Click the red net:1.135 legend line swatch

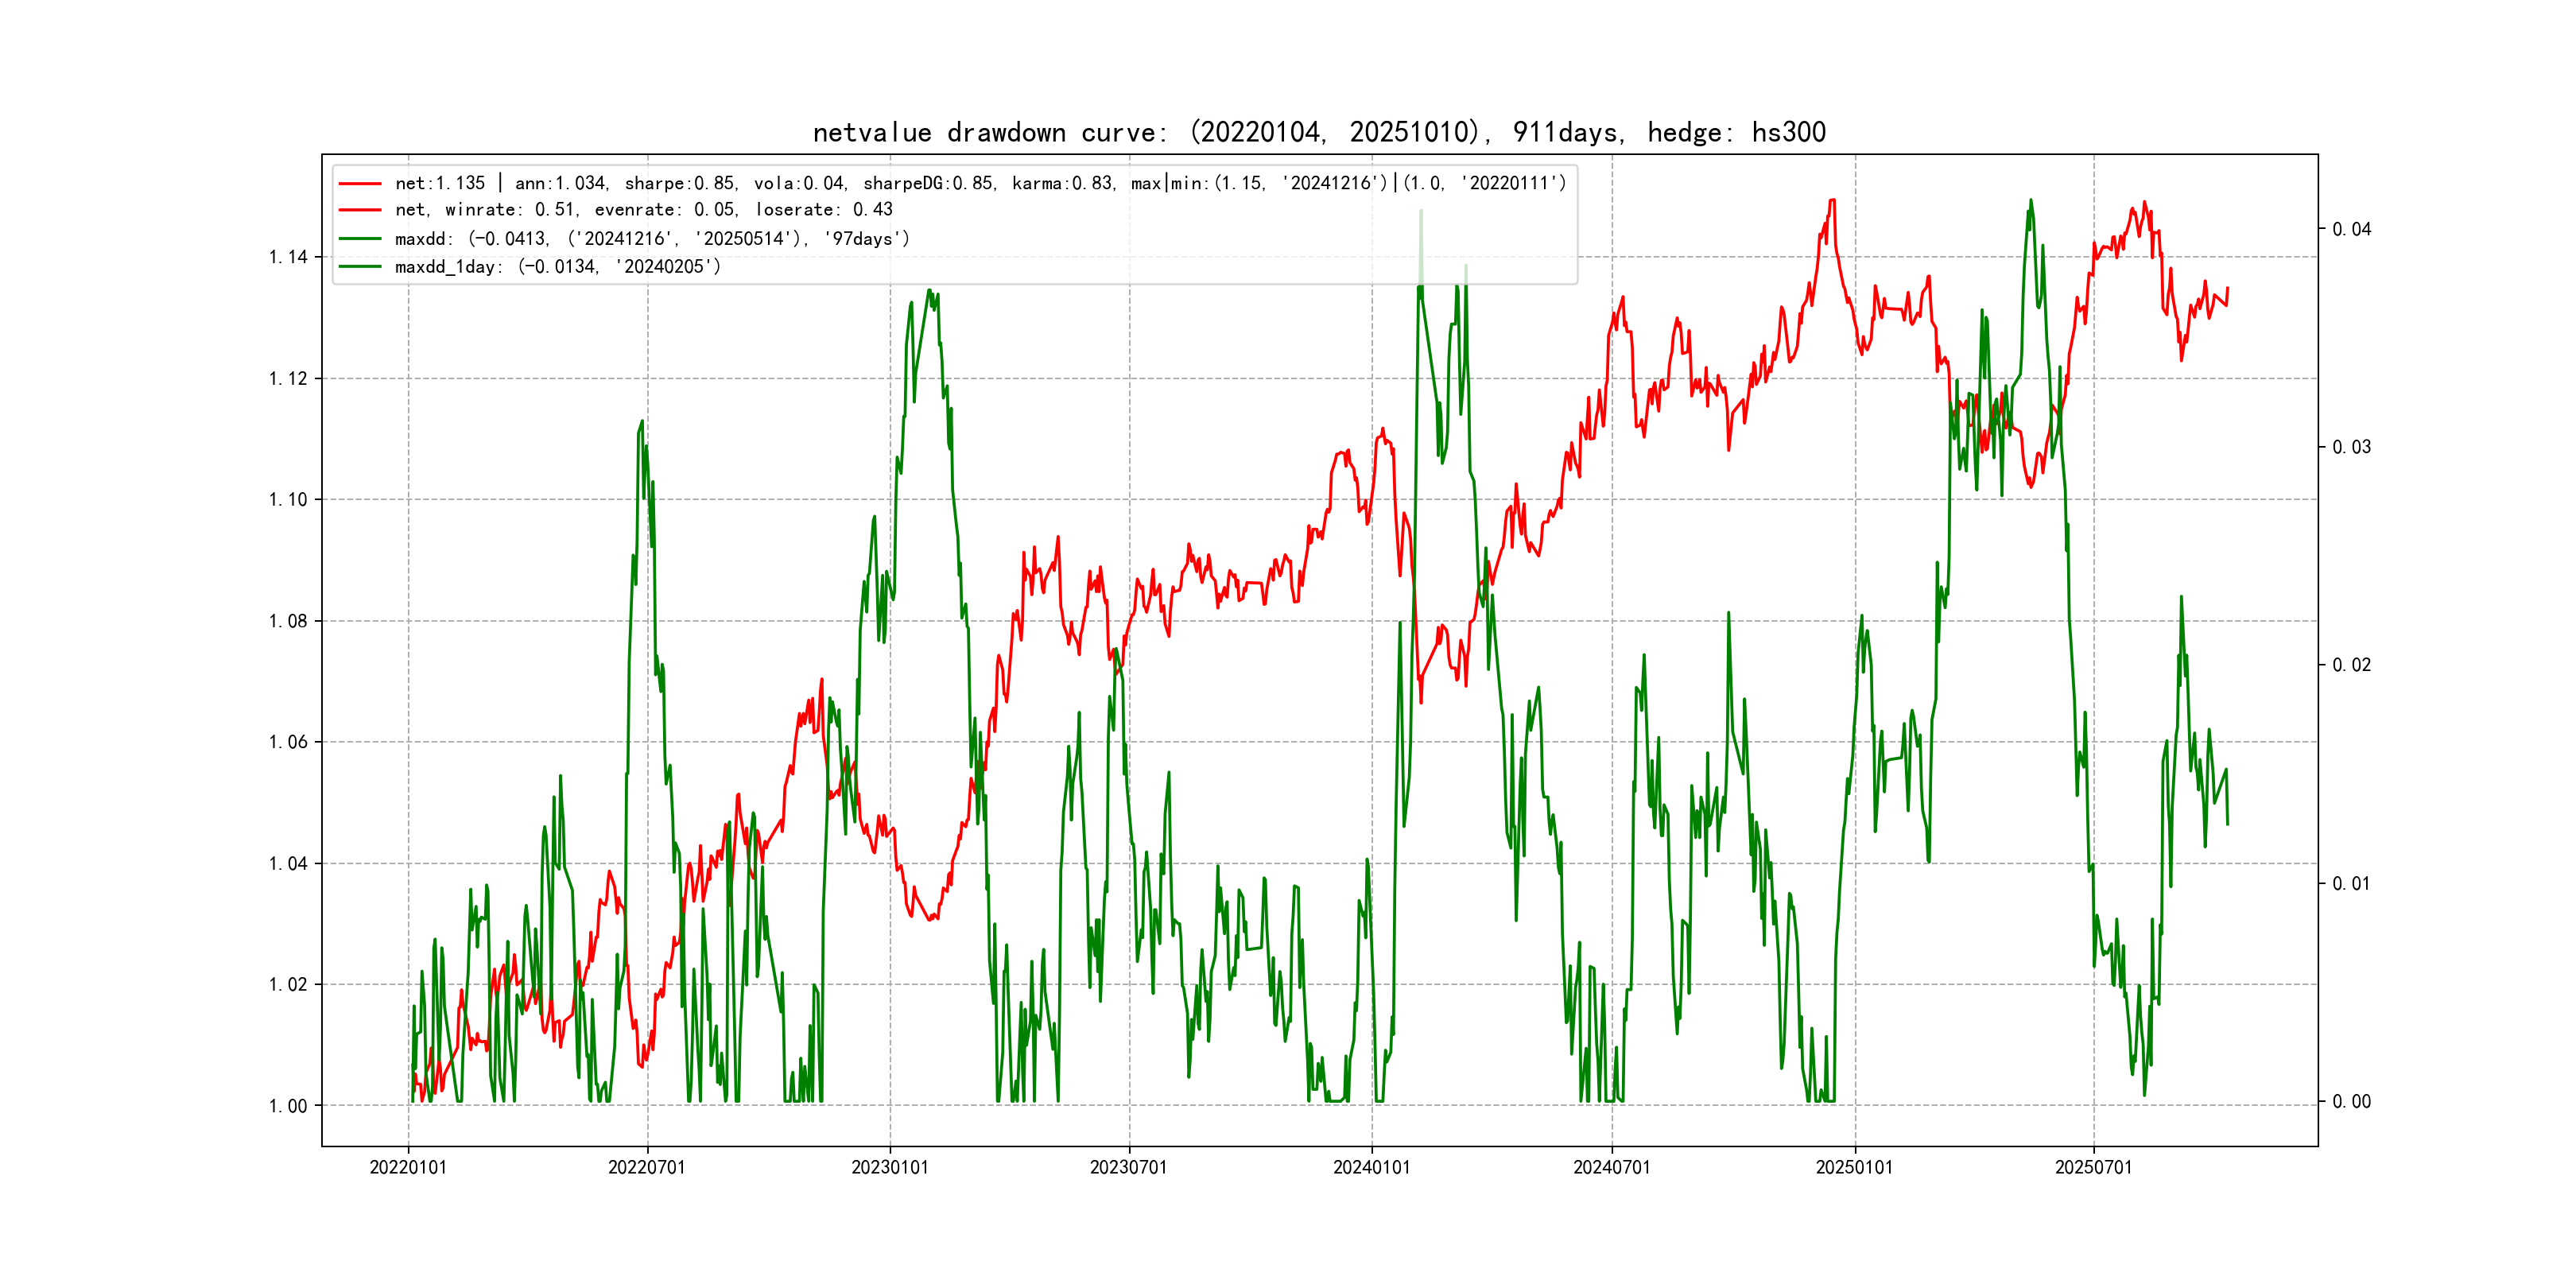tap(360, 184)
